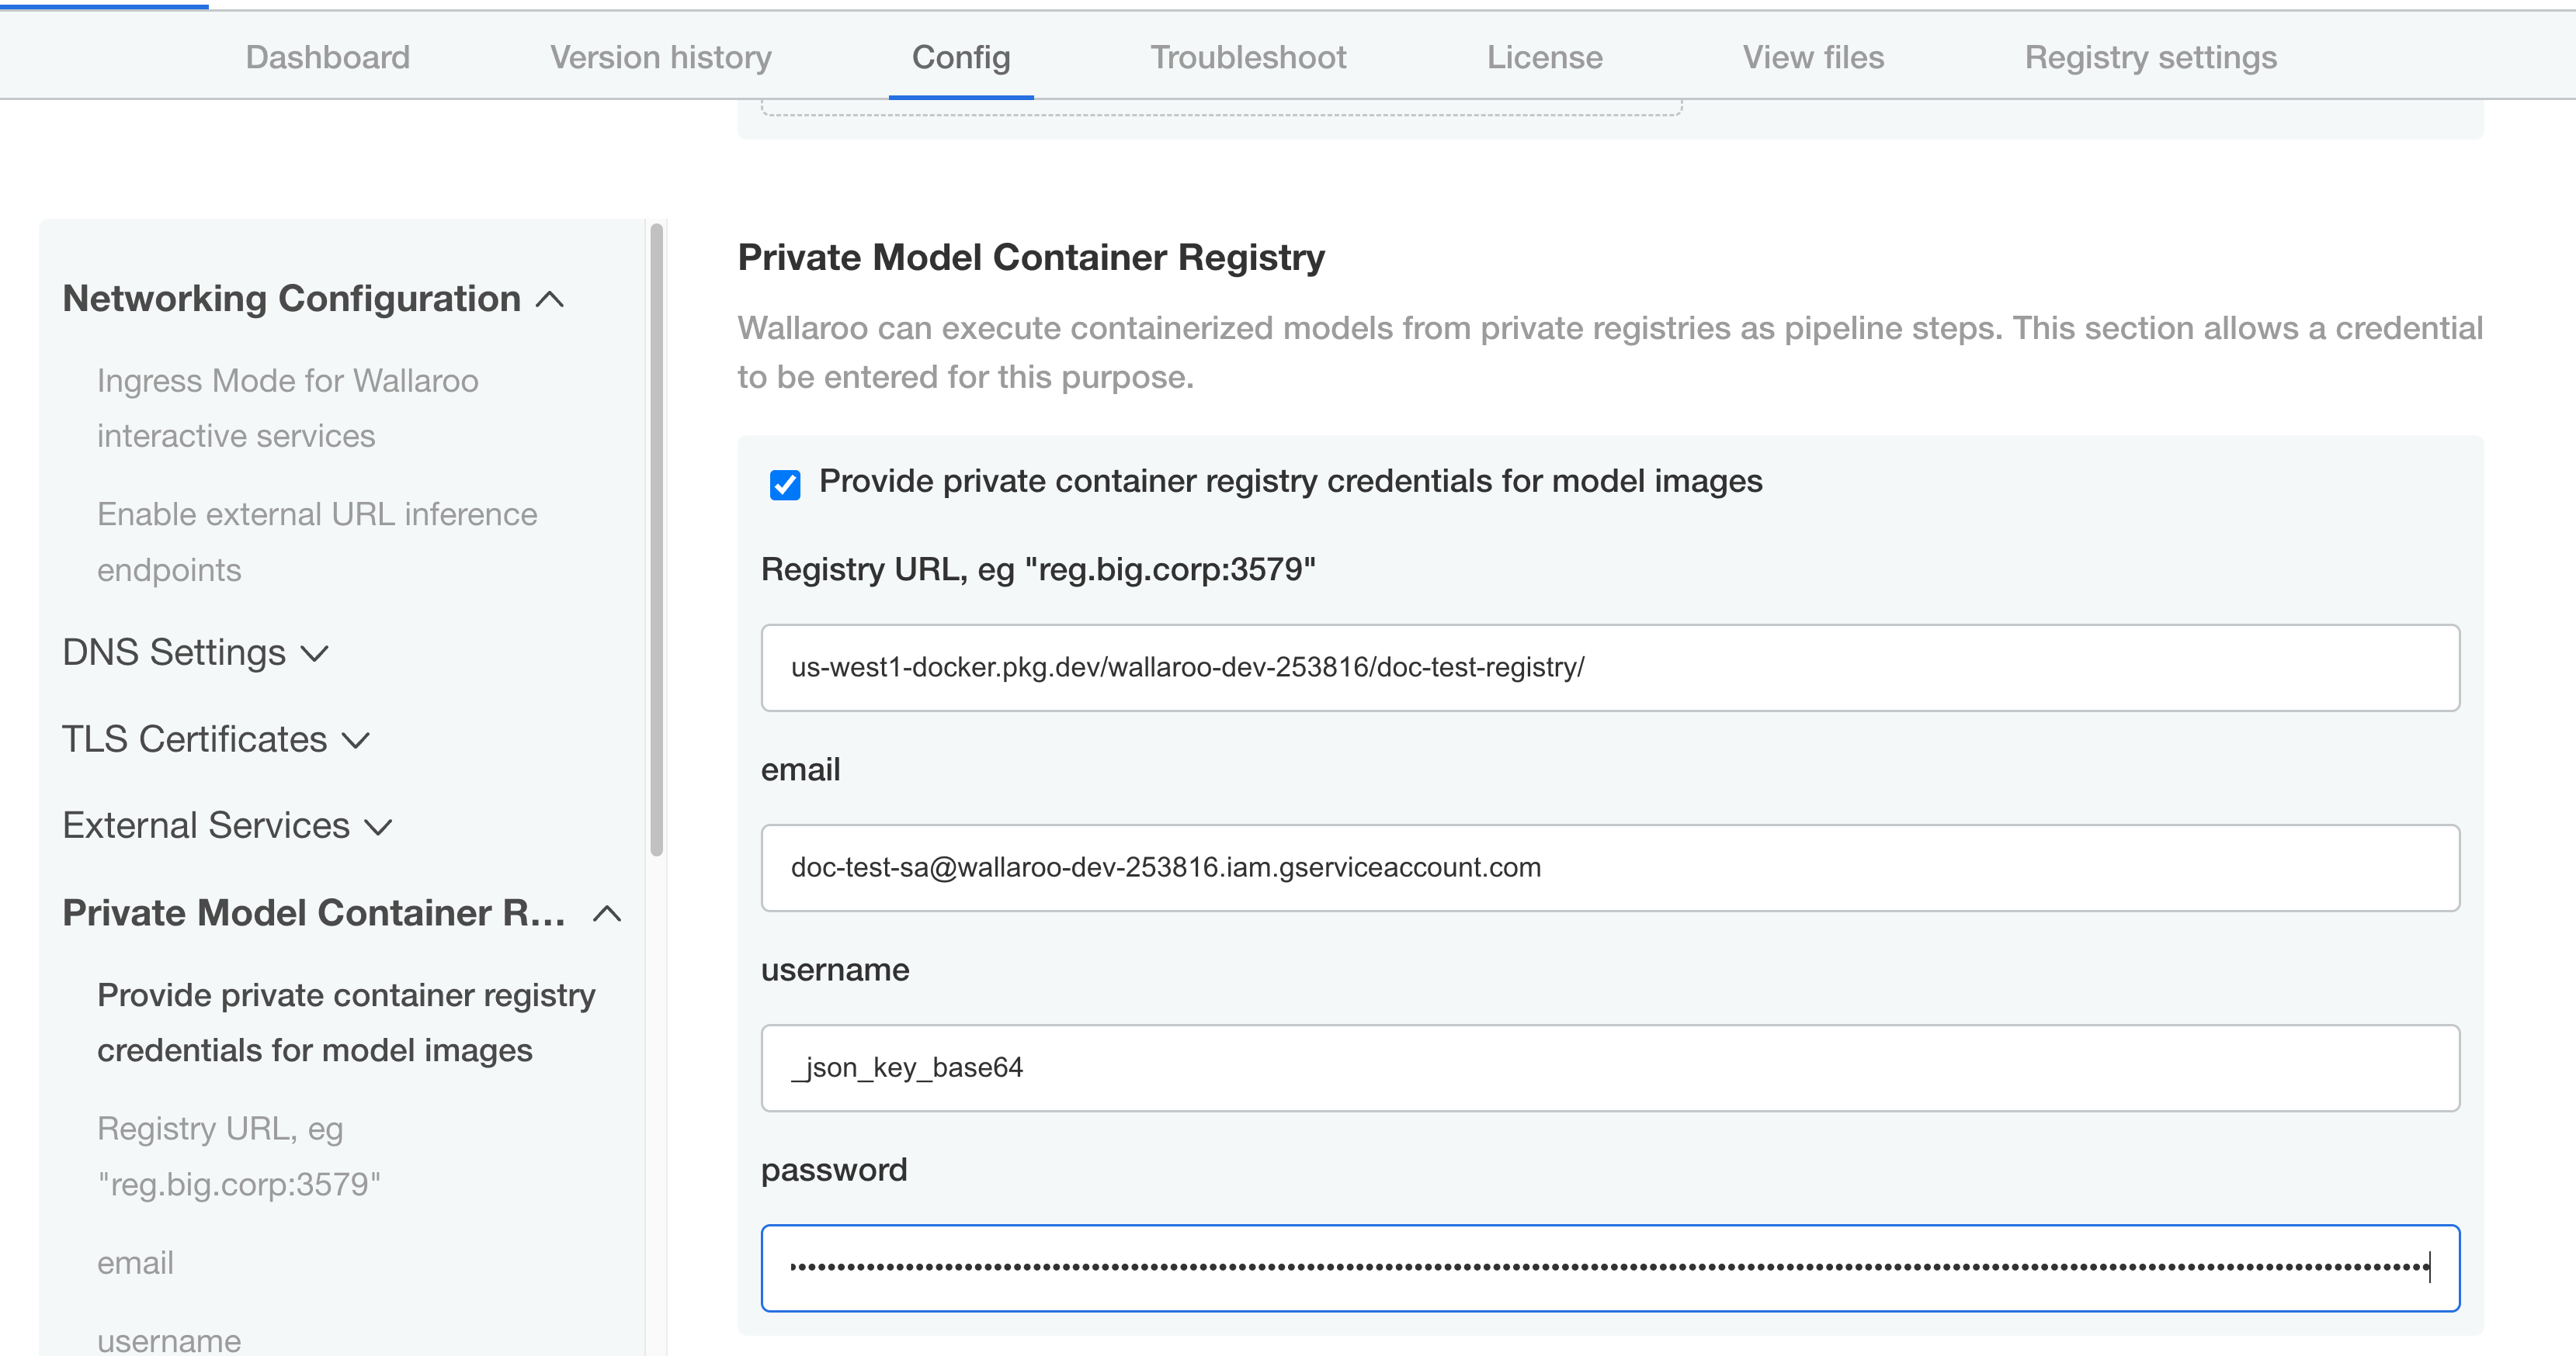Open Ingress Mode for Wallaroo interactive services
2576x1356 pixels.
tap(287, 408)
